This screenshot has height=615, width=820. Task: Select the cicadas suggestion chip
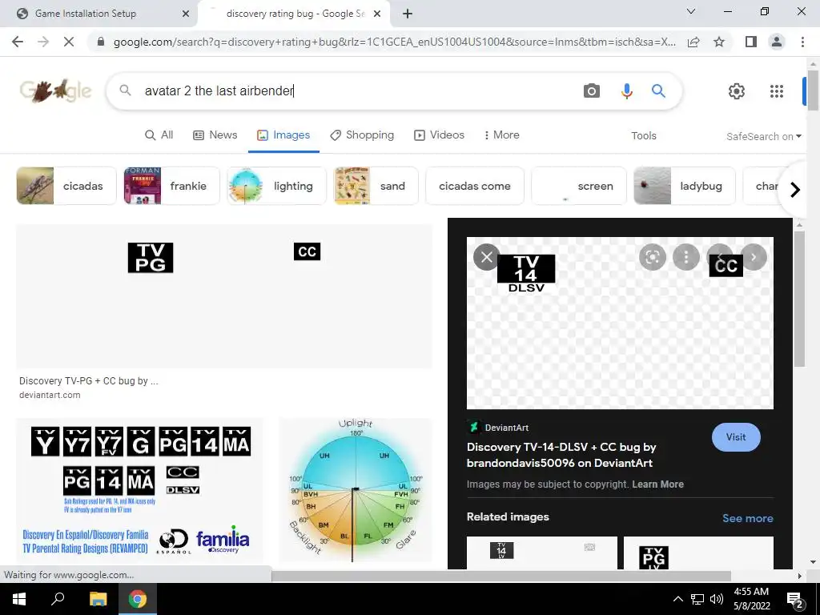[x=66, y=186]
